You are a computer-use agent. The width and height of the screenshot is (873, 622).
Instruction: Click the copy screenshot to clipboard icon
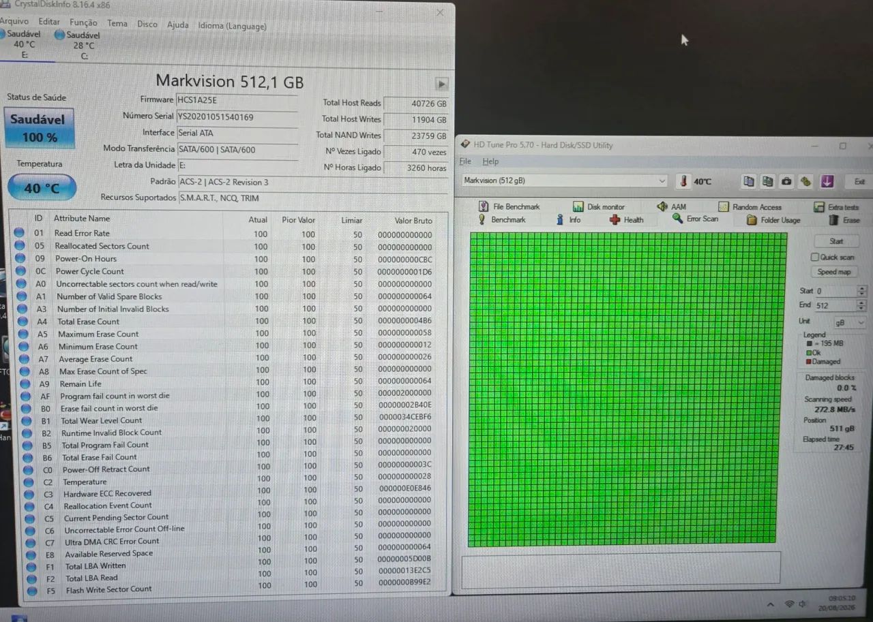pos(768,181)
